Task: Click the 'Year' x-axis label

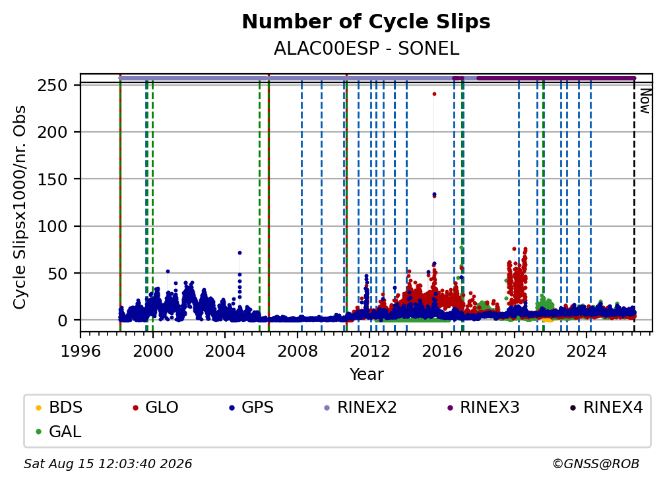Action: [366, 375]
